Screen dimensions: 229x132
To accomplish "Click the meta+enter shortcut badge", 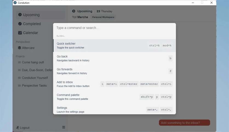I will (149, 84).
